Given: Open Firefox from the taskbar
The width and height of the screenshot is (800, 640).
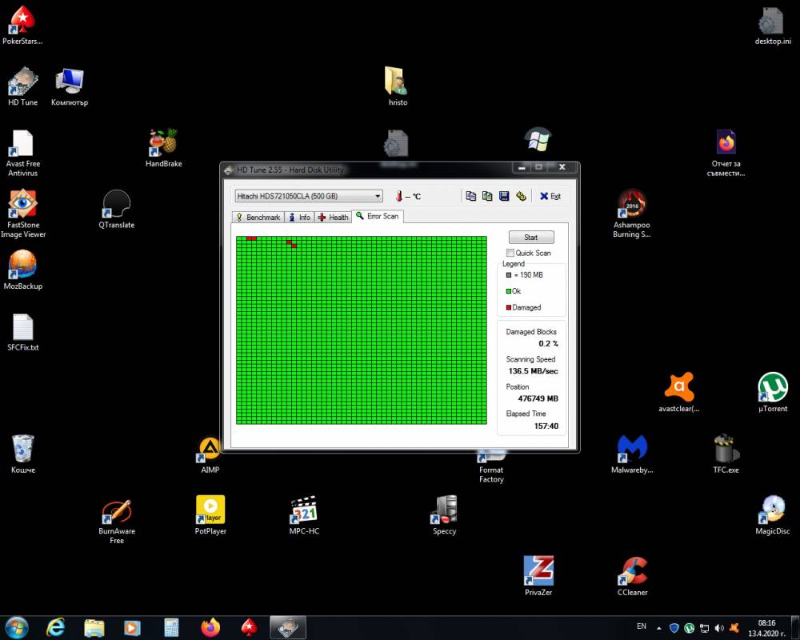Looking at the screenshot, I should click(210, 627).
